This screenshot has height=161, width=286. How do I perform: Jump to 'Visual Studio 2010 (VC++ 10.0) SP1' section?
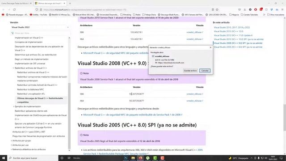click(x=239, y=39)
